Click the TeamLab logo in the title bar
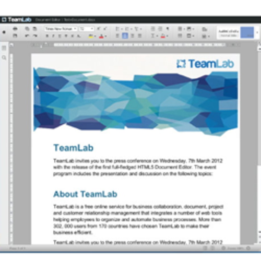 click(x=17, y=20)
